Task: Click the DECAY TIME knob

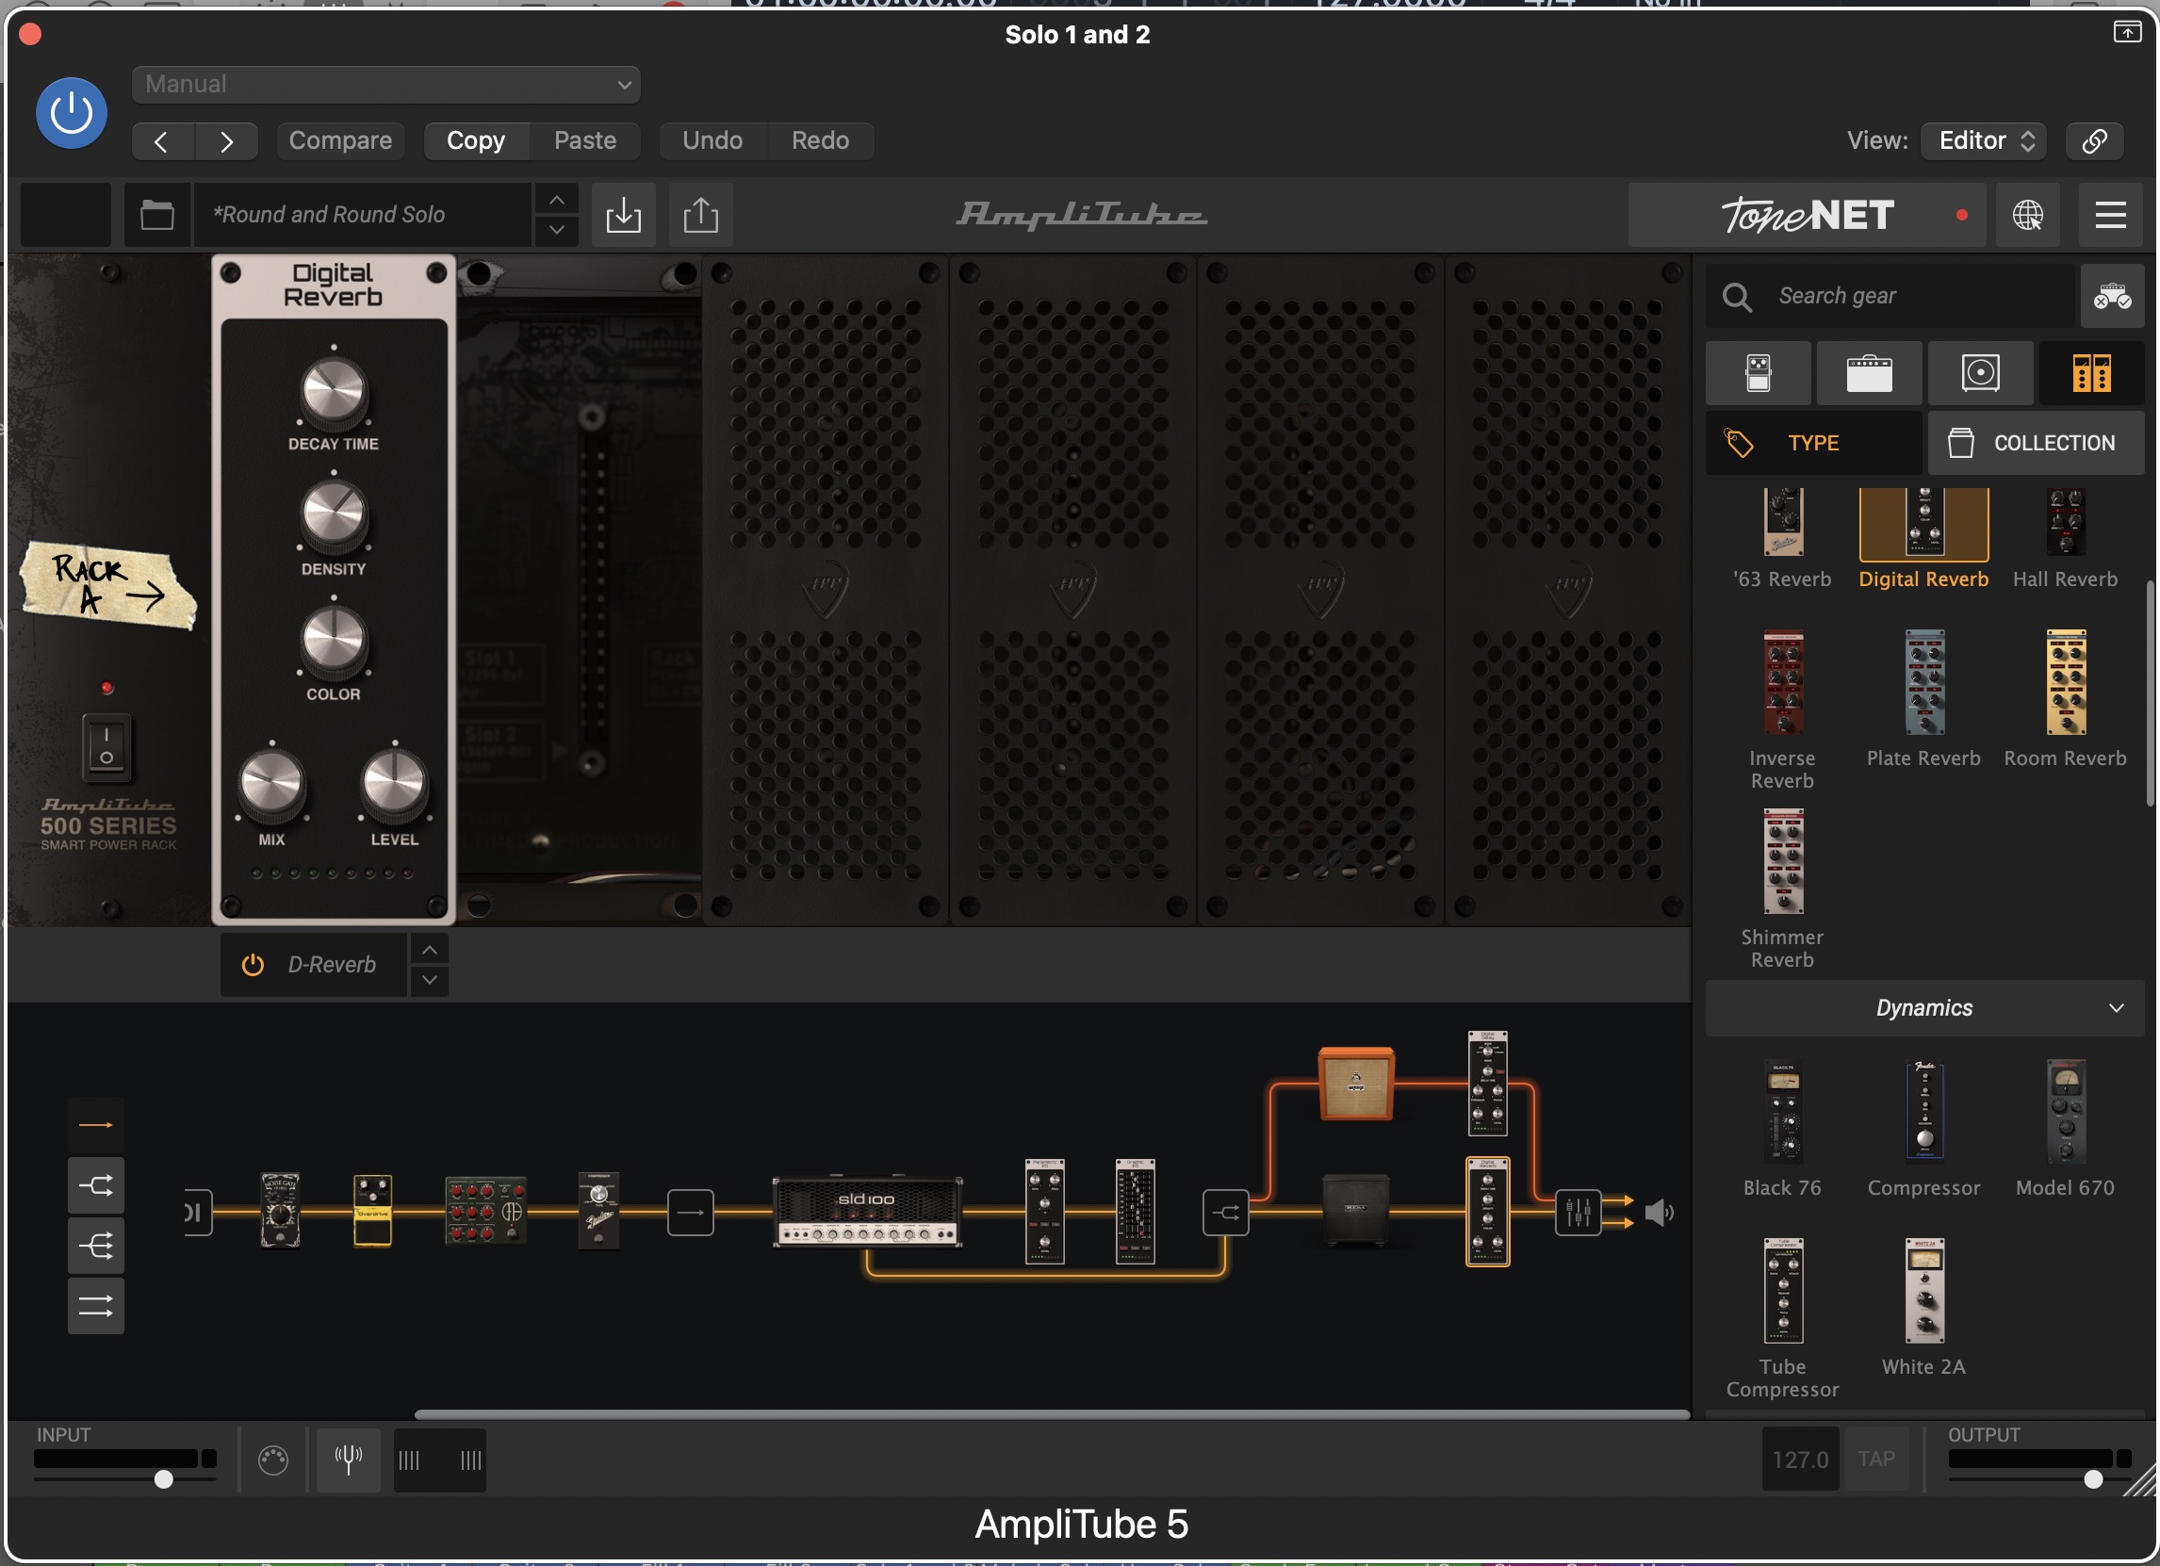Action: point(334,392)
